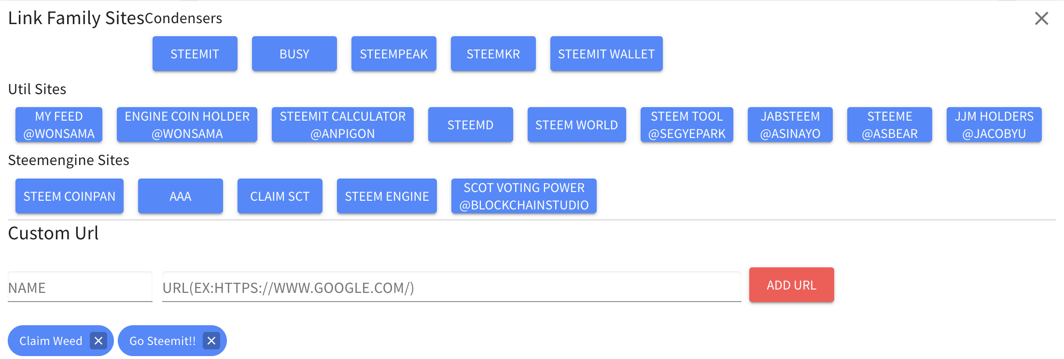Close the Link Family Sites dialog
Image resolution: width=1064 pixels, height=359 pixels.
tap(1041, 18)
